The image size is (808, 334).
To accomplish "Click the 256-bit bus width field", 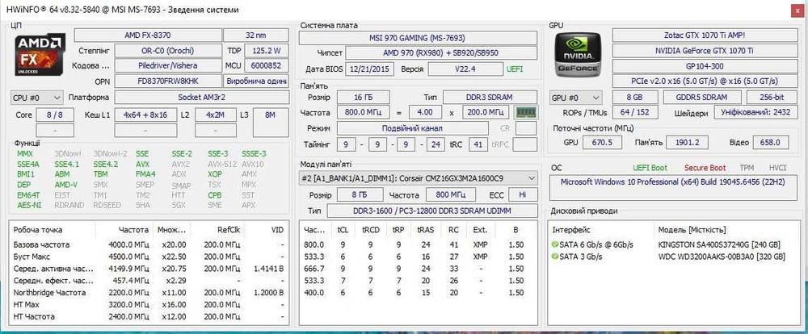I will tap(772, 98).
